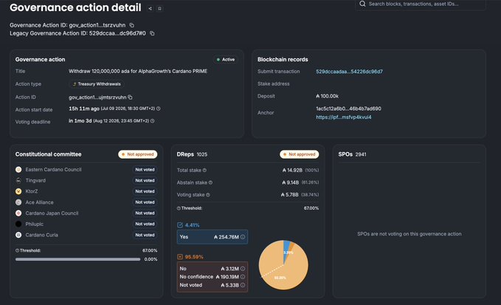Click the anchor hash 1ac5c12a6b0
The width and height of the screenshot is (501, 305).
coord(348,109)
